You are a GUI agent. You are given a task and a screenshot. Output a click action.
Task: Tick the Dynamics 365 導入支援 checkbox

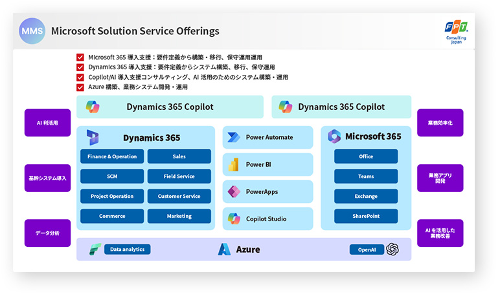pos(80,67)
